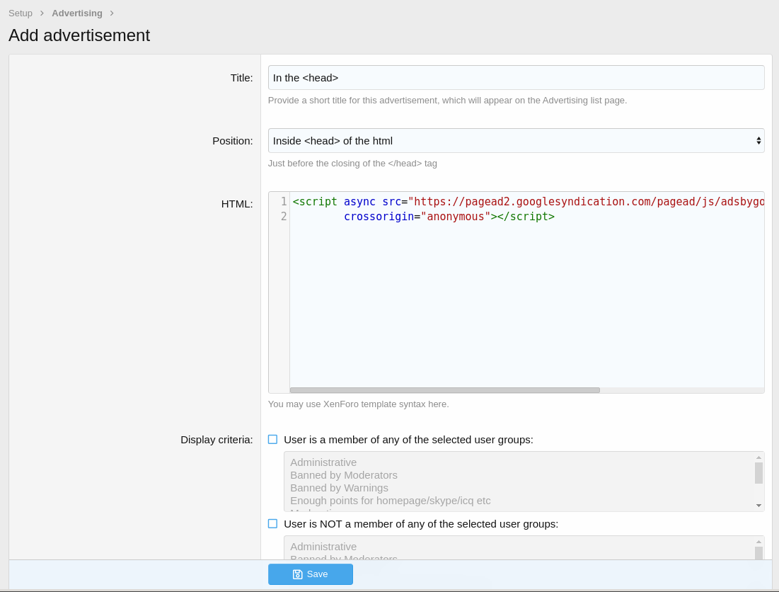Select Banned by Moderators in first list
The image size is (779, 592).
[344, 475]
